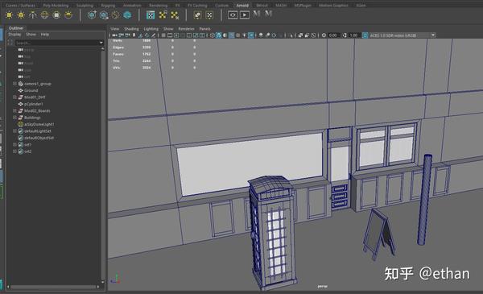483x294 pixels.
Task: Expand the set1 node in Outliner
Action: (x=14, y=144)
